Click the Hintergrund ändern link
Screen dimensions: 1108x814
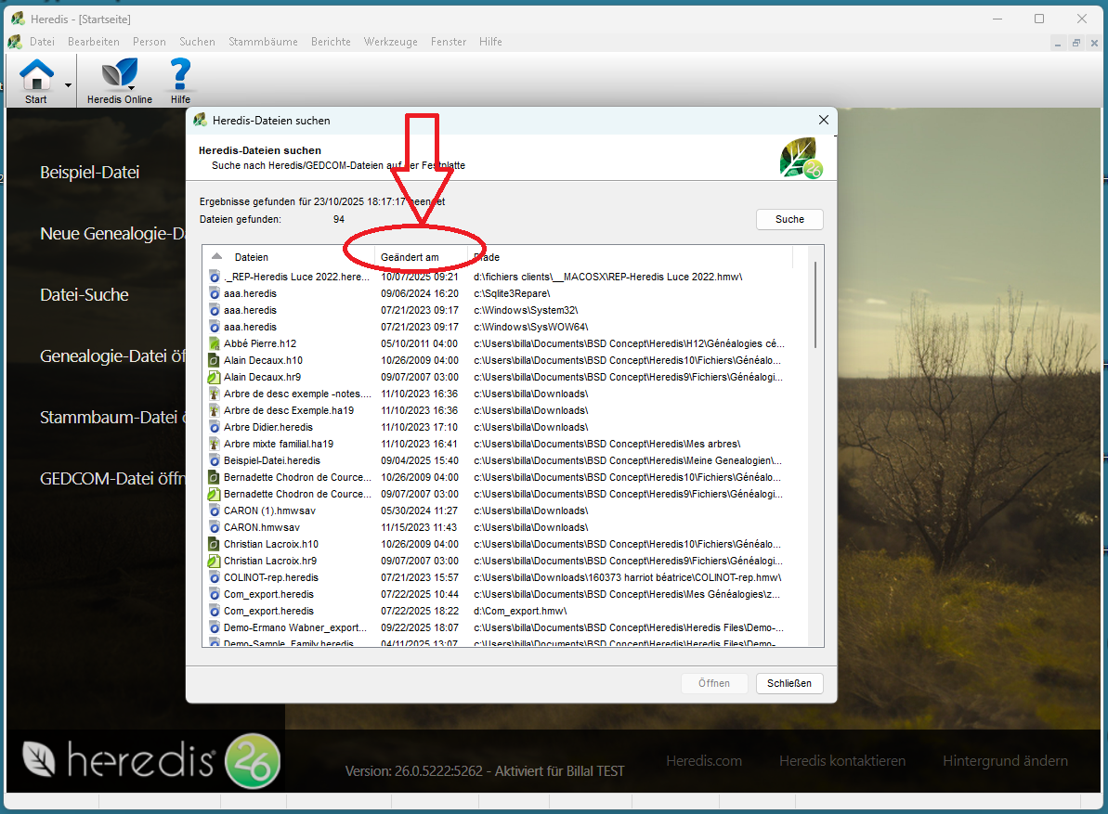[x=1005, y=761]
